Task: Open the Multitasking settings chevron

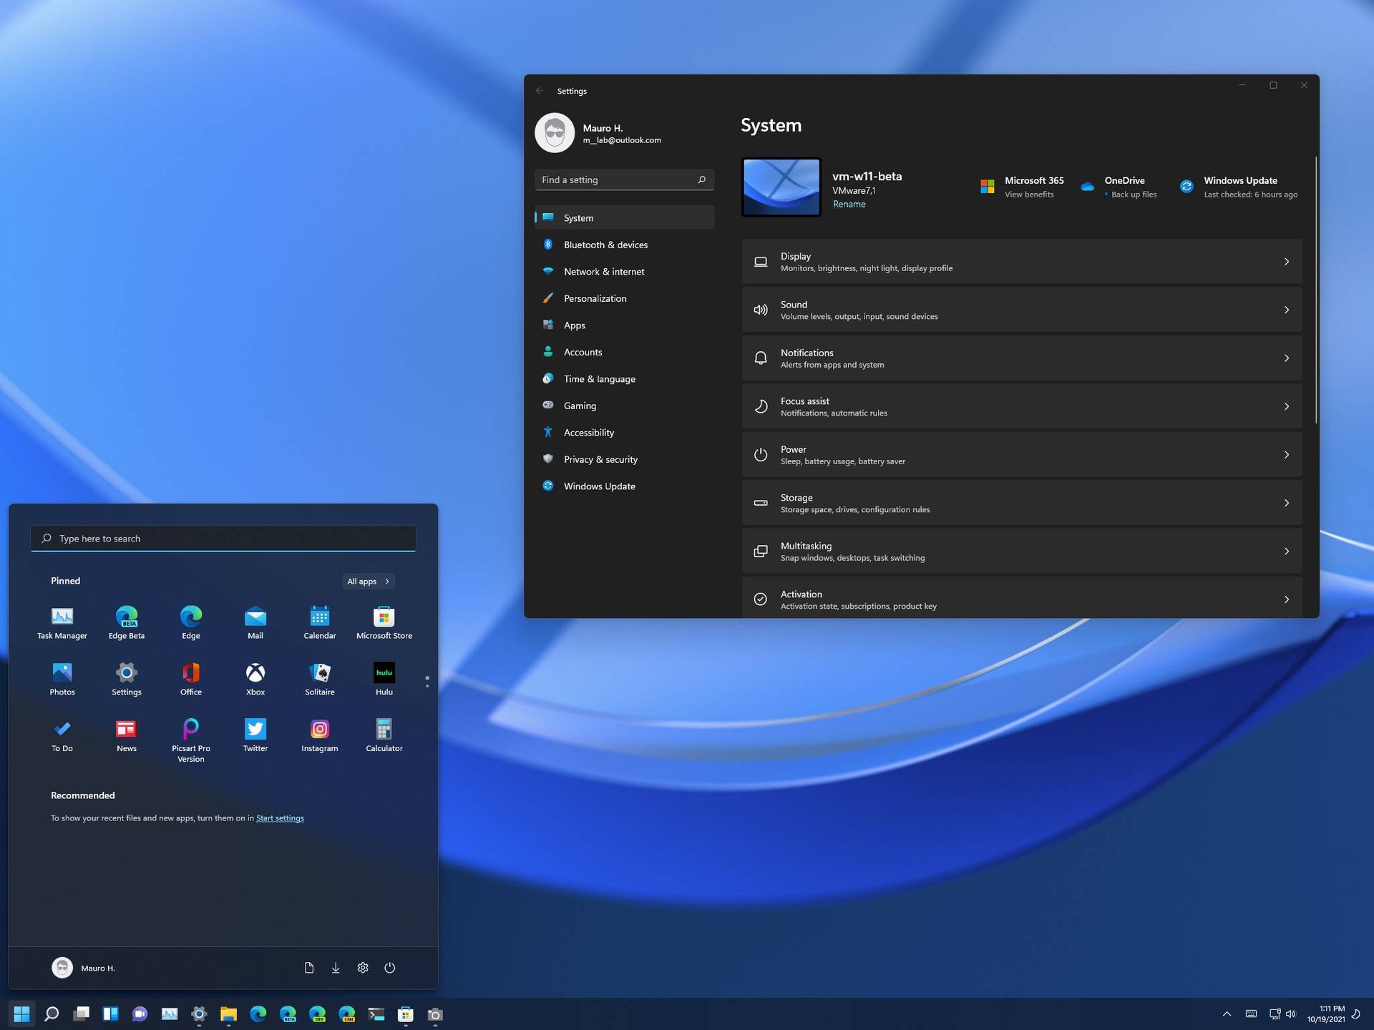Action: point(1287,551)
